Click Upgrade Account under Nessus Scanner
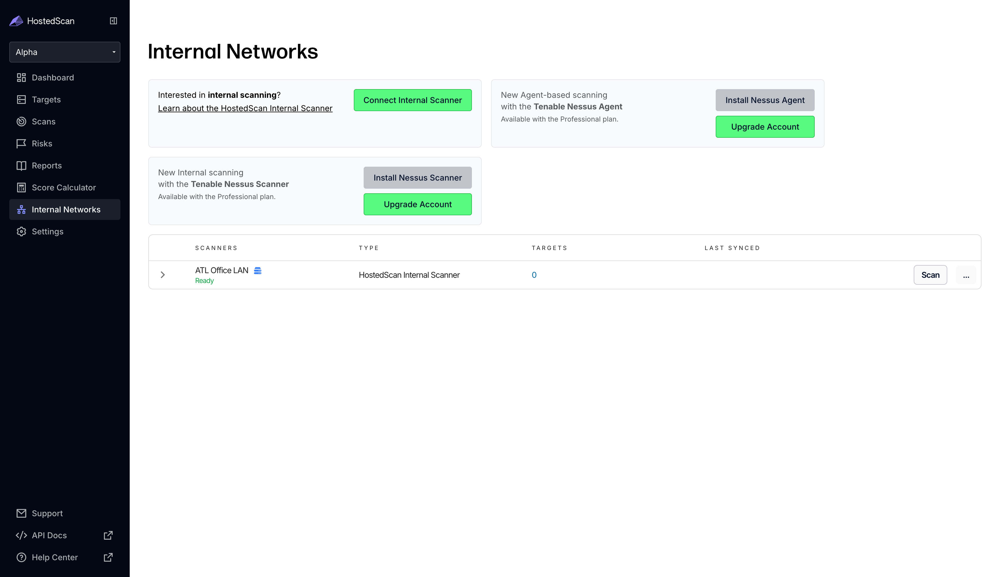The width and height of the screenshot is (1000, 577). click(417, 205)
